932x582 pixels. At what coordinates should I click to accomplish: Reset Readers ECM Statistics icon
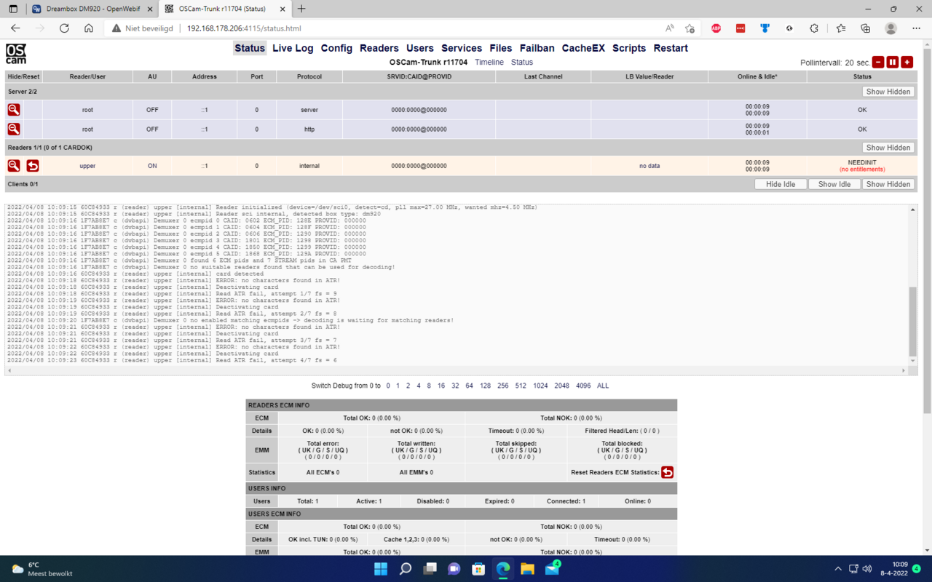pos(667,472)
